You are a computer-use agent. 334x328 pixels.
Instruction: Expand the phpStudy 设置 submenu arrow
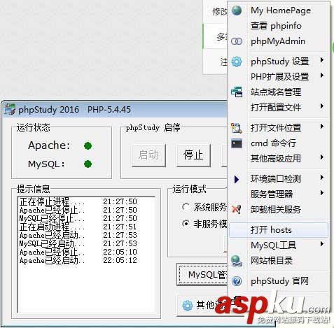click(322, 60)
